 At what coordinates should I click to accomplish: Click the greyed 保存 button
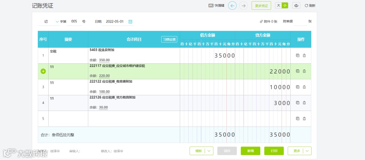click(x=227, y=151)
